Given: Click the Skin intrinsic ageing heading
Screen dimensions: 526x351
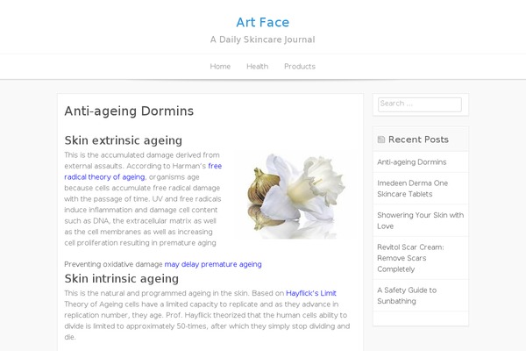Looking at the screenshot, I should (x=122, y=278).
